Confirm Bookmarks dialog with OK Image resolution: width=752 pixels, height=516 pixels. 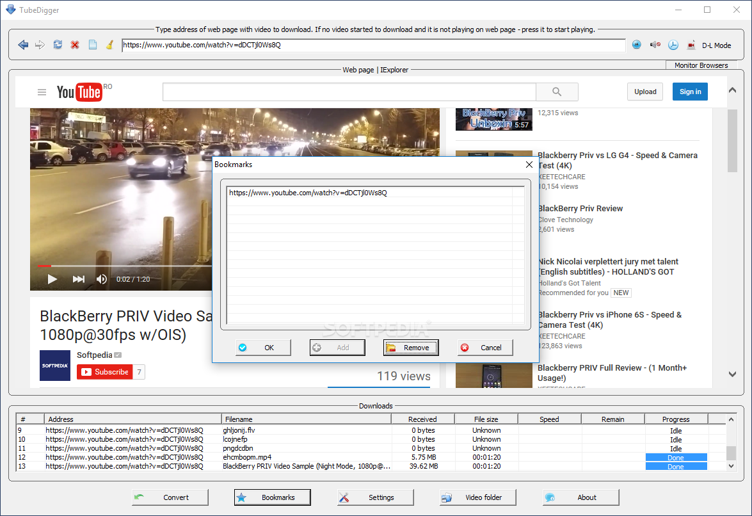point(263,348)
